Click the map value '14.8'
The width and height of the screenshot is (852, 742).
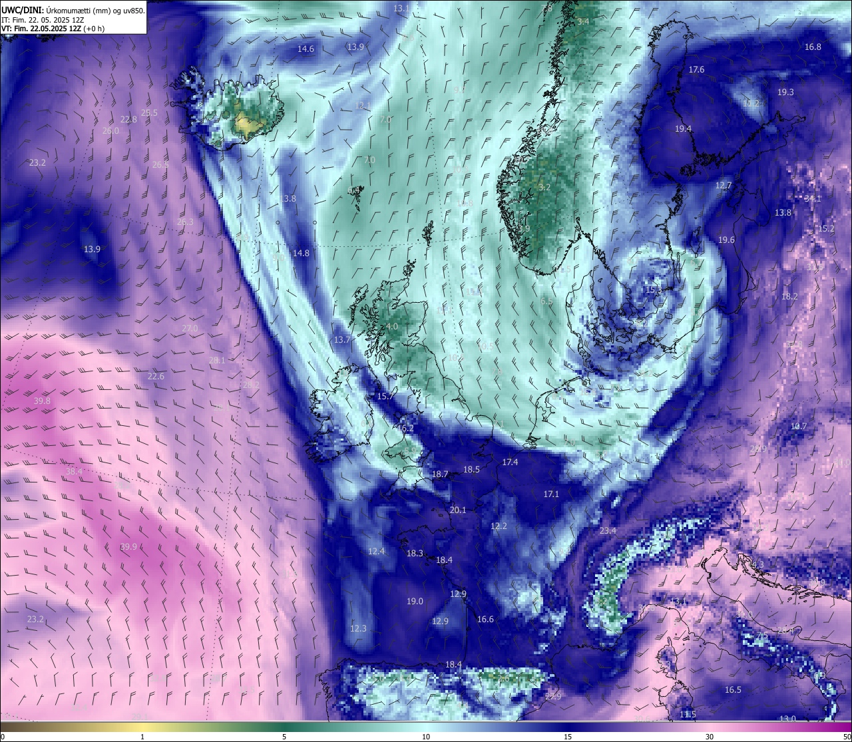point(301,254)
